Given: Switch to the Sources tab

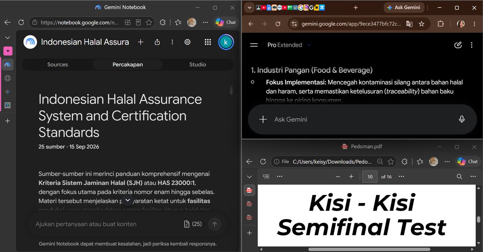Looking at the screenshot, I should 58,64.
